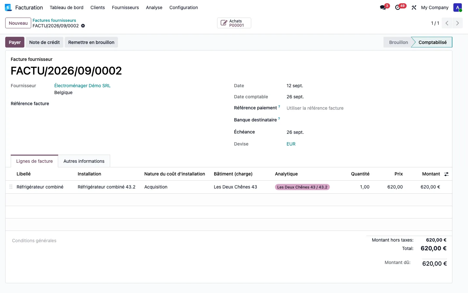Open the Tableau de bord menu

click(x=67, y=7)
